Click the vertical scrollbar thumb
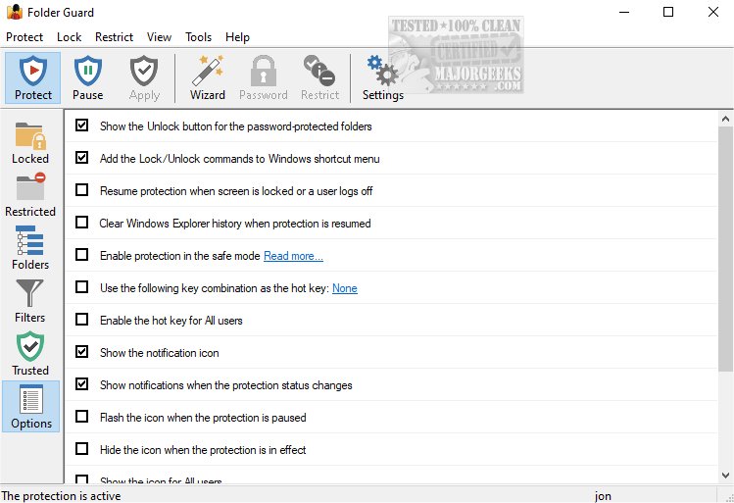 click(x=725, y=249)
